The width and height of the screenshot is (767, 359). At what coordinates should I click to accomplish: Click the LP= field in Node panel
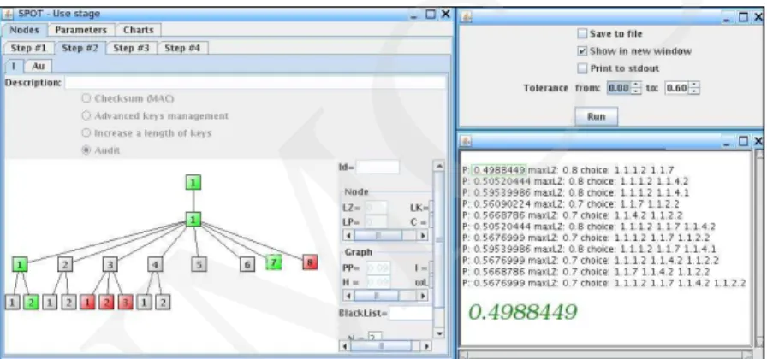[x=376, y=221]
